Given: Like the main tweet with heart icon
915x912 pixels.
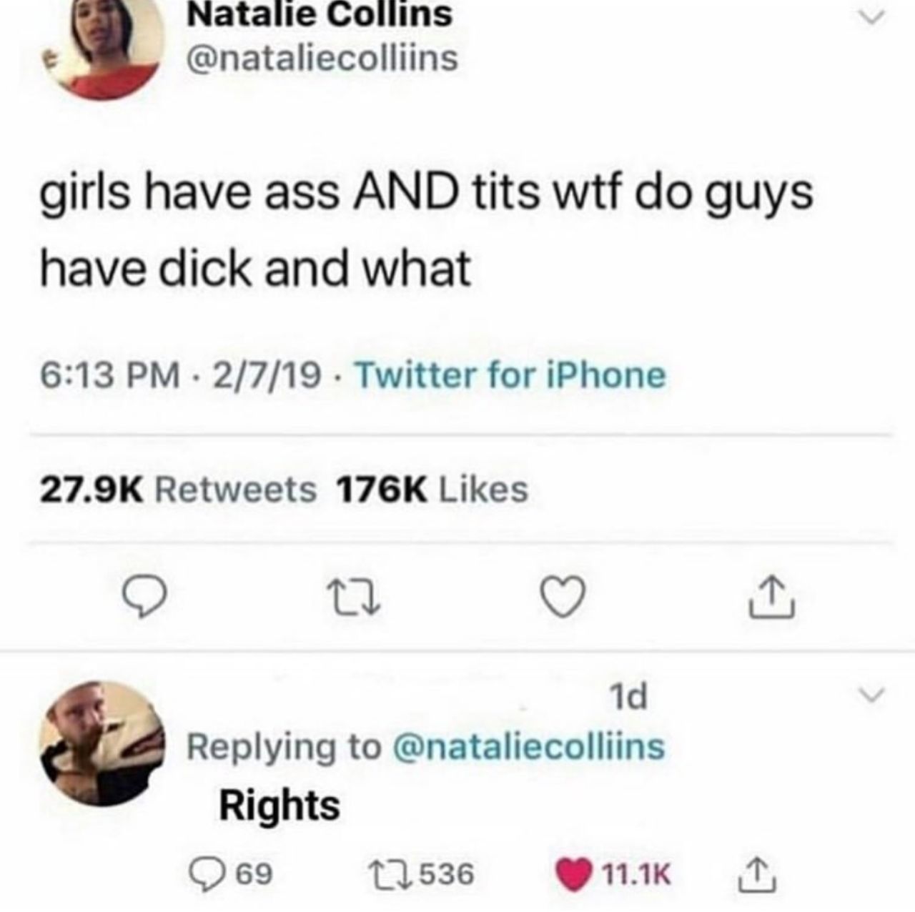Looking at the screenshot, I should [x=563, y=597].
